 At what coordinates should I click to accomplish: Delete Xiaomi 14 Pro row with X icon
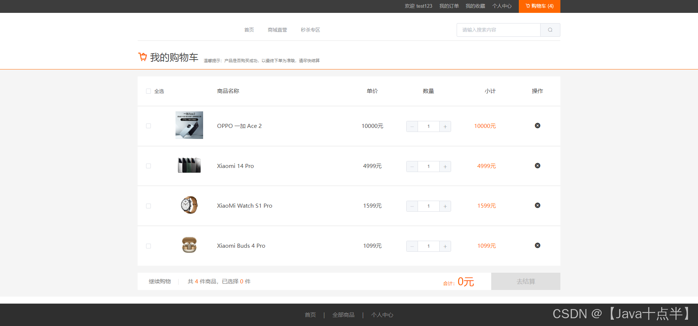click(537, 166)
